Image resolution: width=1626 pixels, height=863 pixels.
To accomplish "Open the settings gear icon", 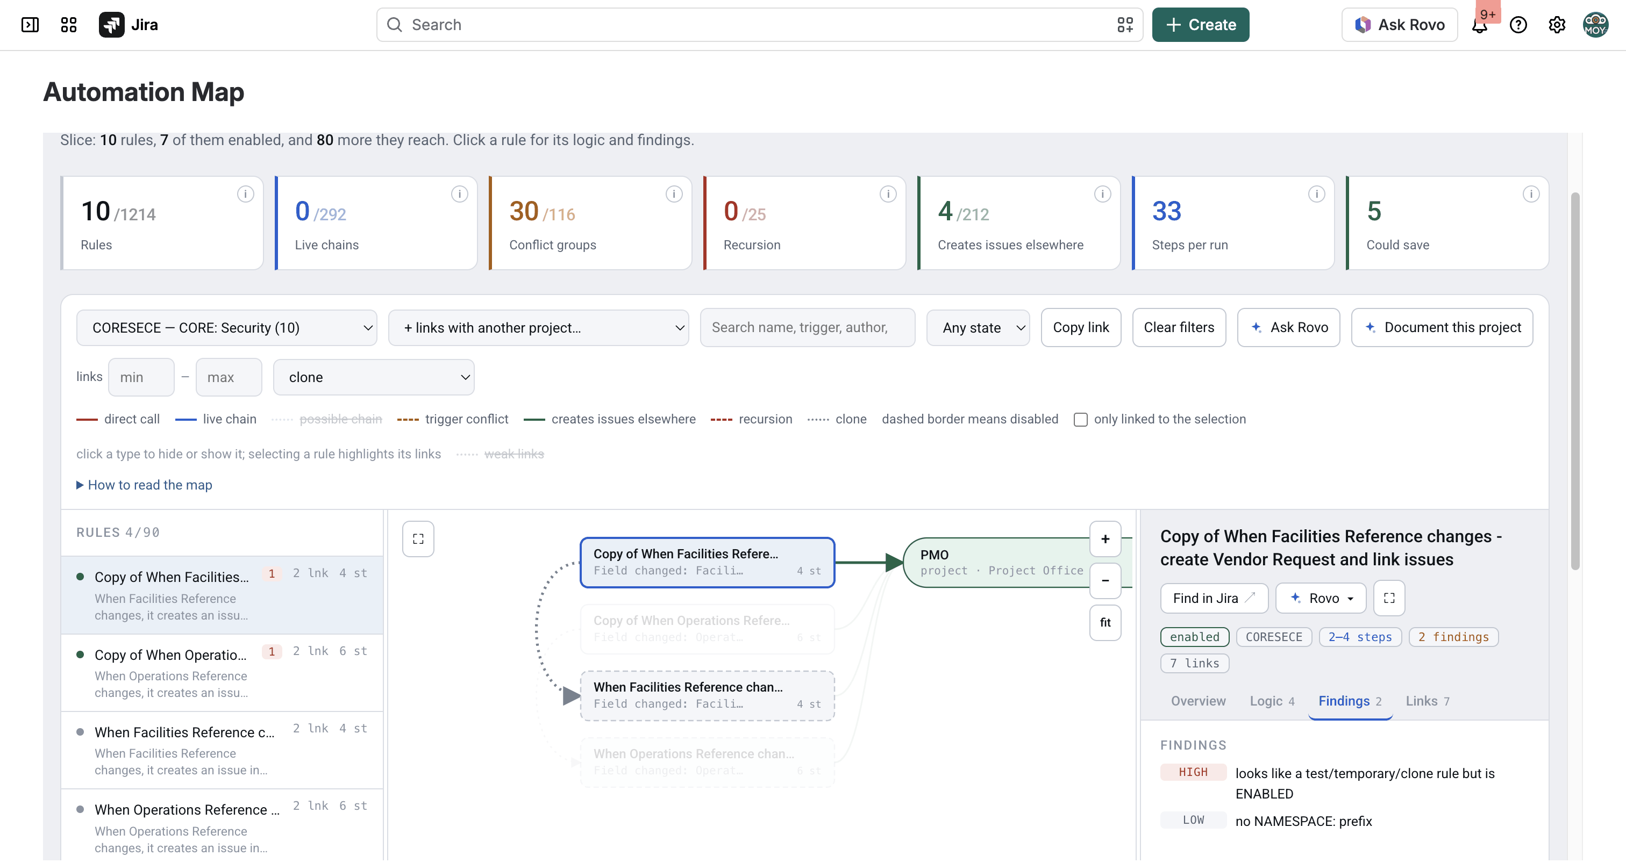I will [1557, 25].
